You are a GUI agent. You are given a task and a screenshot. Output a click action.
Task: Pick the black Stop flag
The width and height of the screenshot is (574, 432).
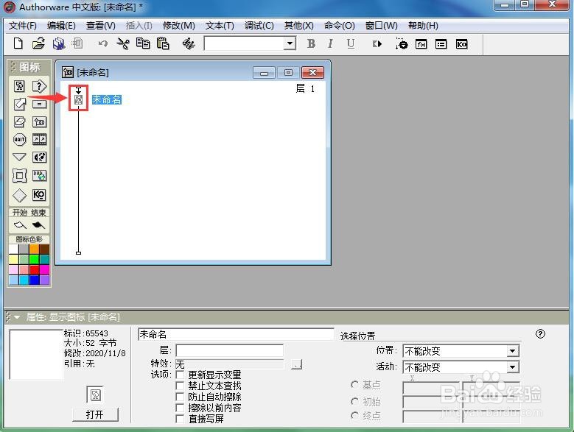point(38,225)
